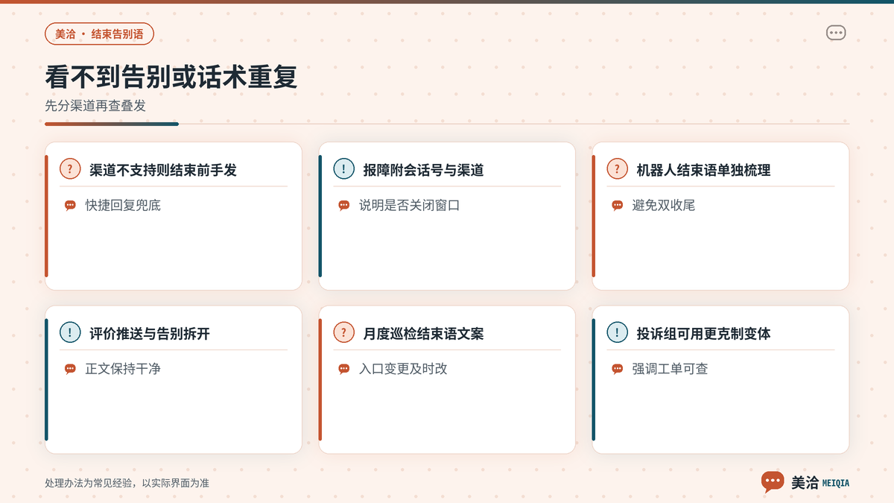Click the speech bubble icon next to 避免双收尾
The height and width of the screenshot is (503, 894).
coord(617,206)
